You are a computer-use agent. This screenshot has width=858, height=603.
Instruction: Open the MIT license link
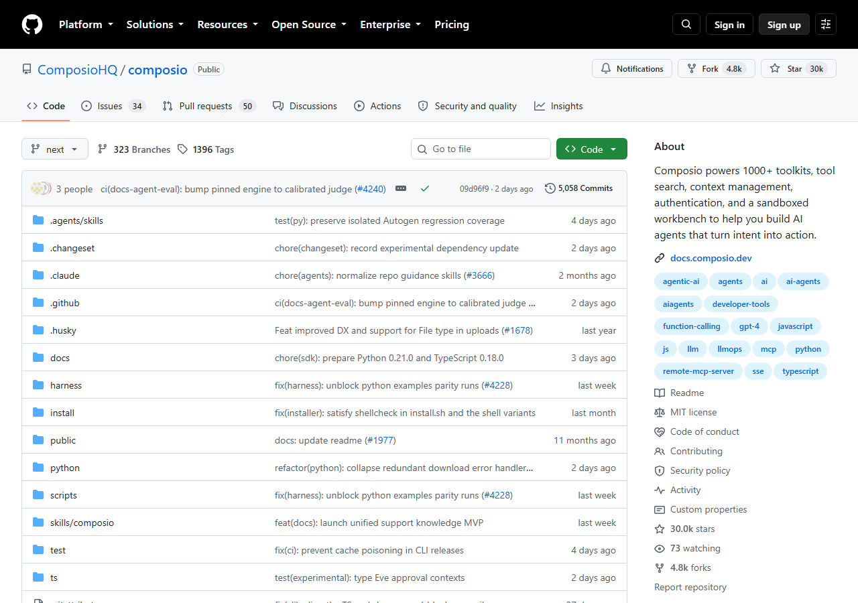point(686,412)
